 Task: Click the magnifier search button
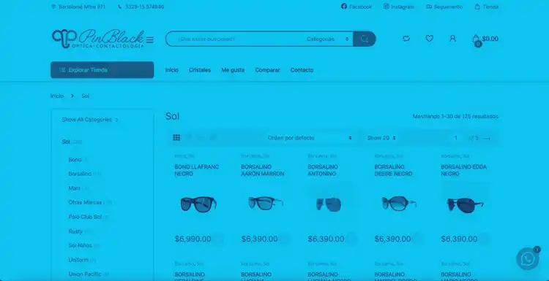click(364, 39)
